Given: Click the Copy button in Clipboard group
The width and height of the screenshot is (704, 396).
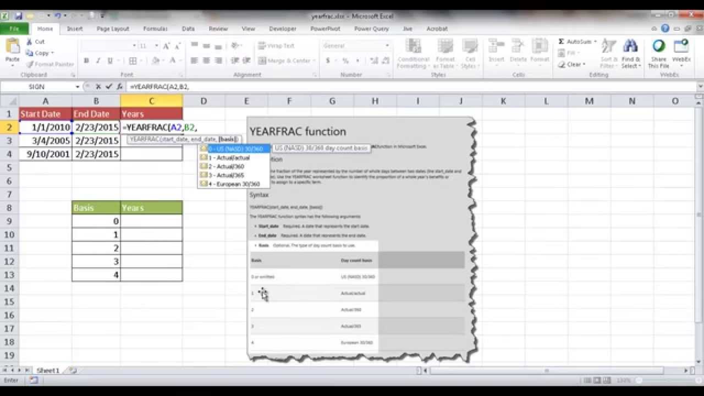Looking at the screenshot, I should [37, 53].
